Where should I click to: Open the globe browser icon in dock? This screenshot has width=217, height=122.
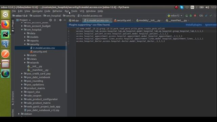tap(5, 74)
